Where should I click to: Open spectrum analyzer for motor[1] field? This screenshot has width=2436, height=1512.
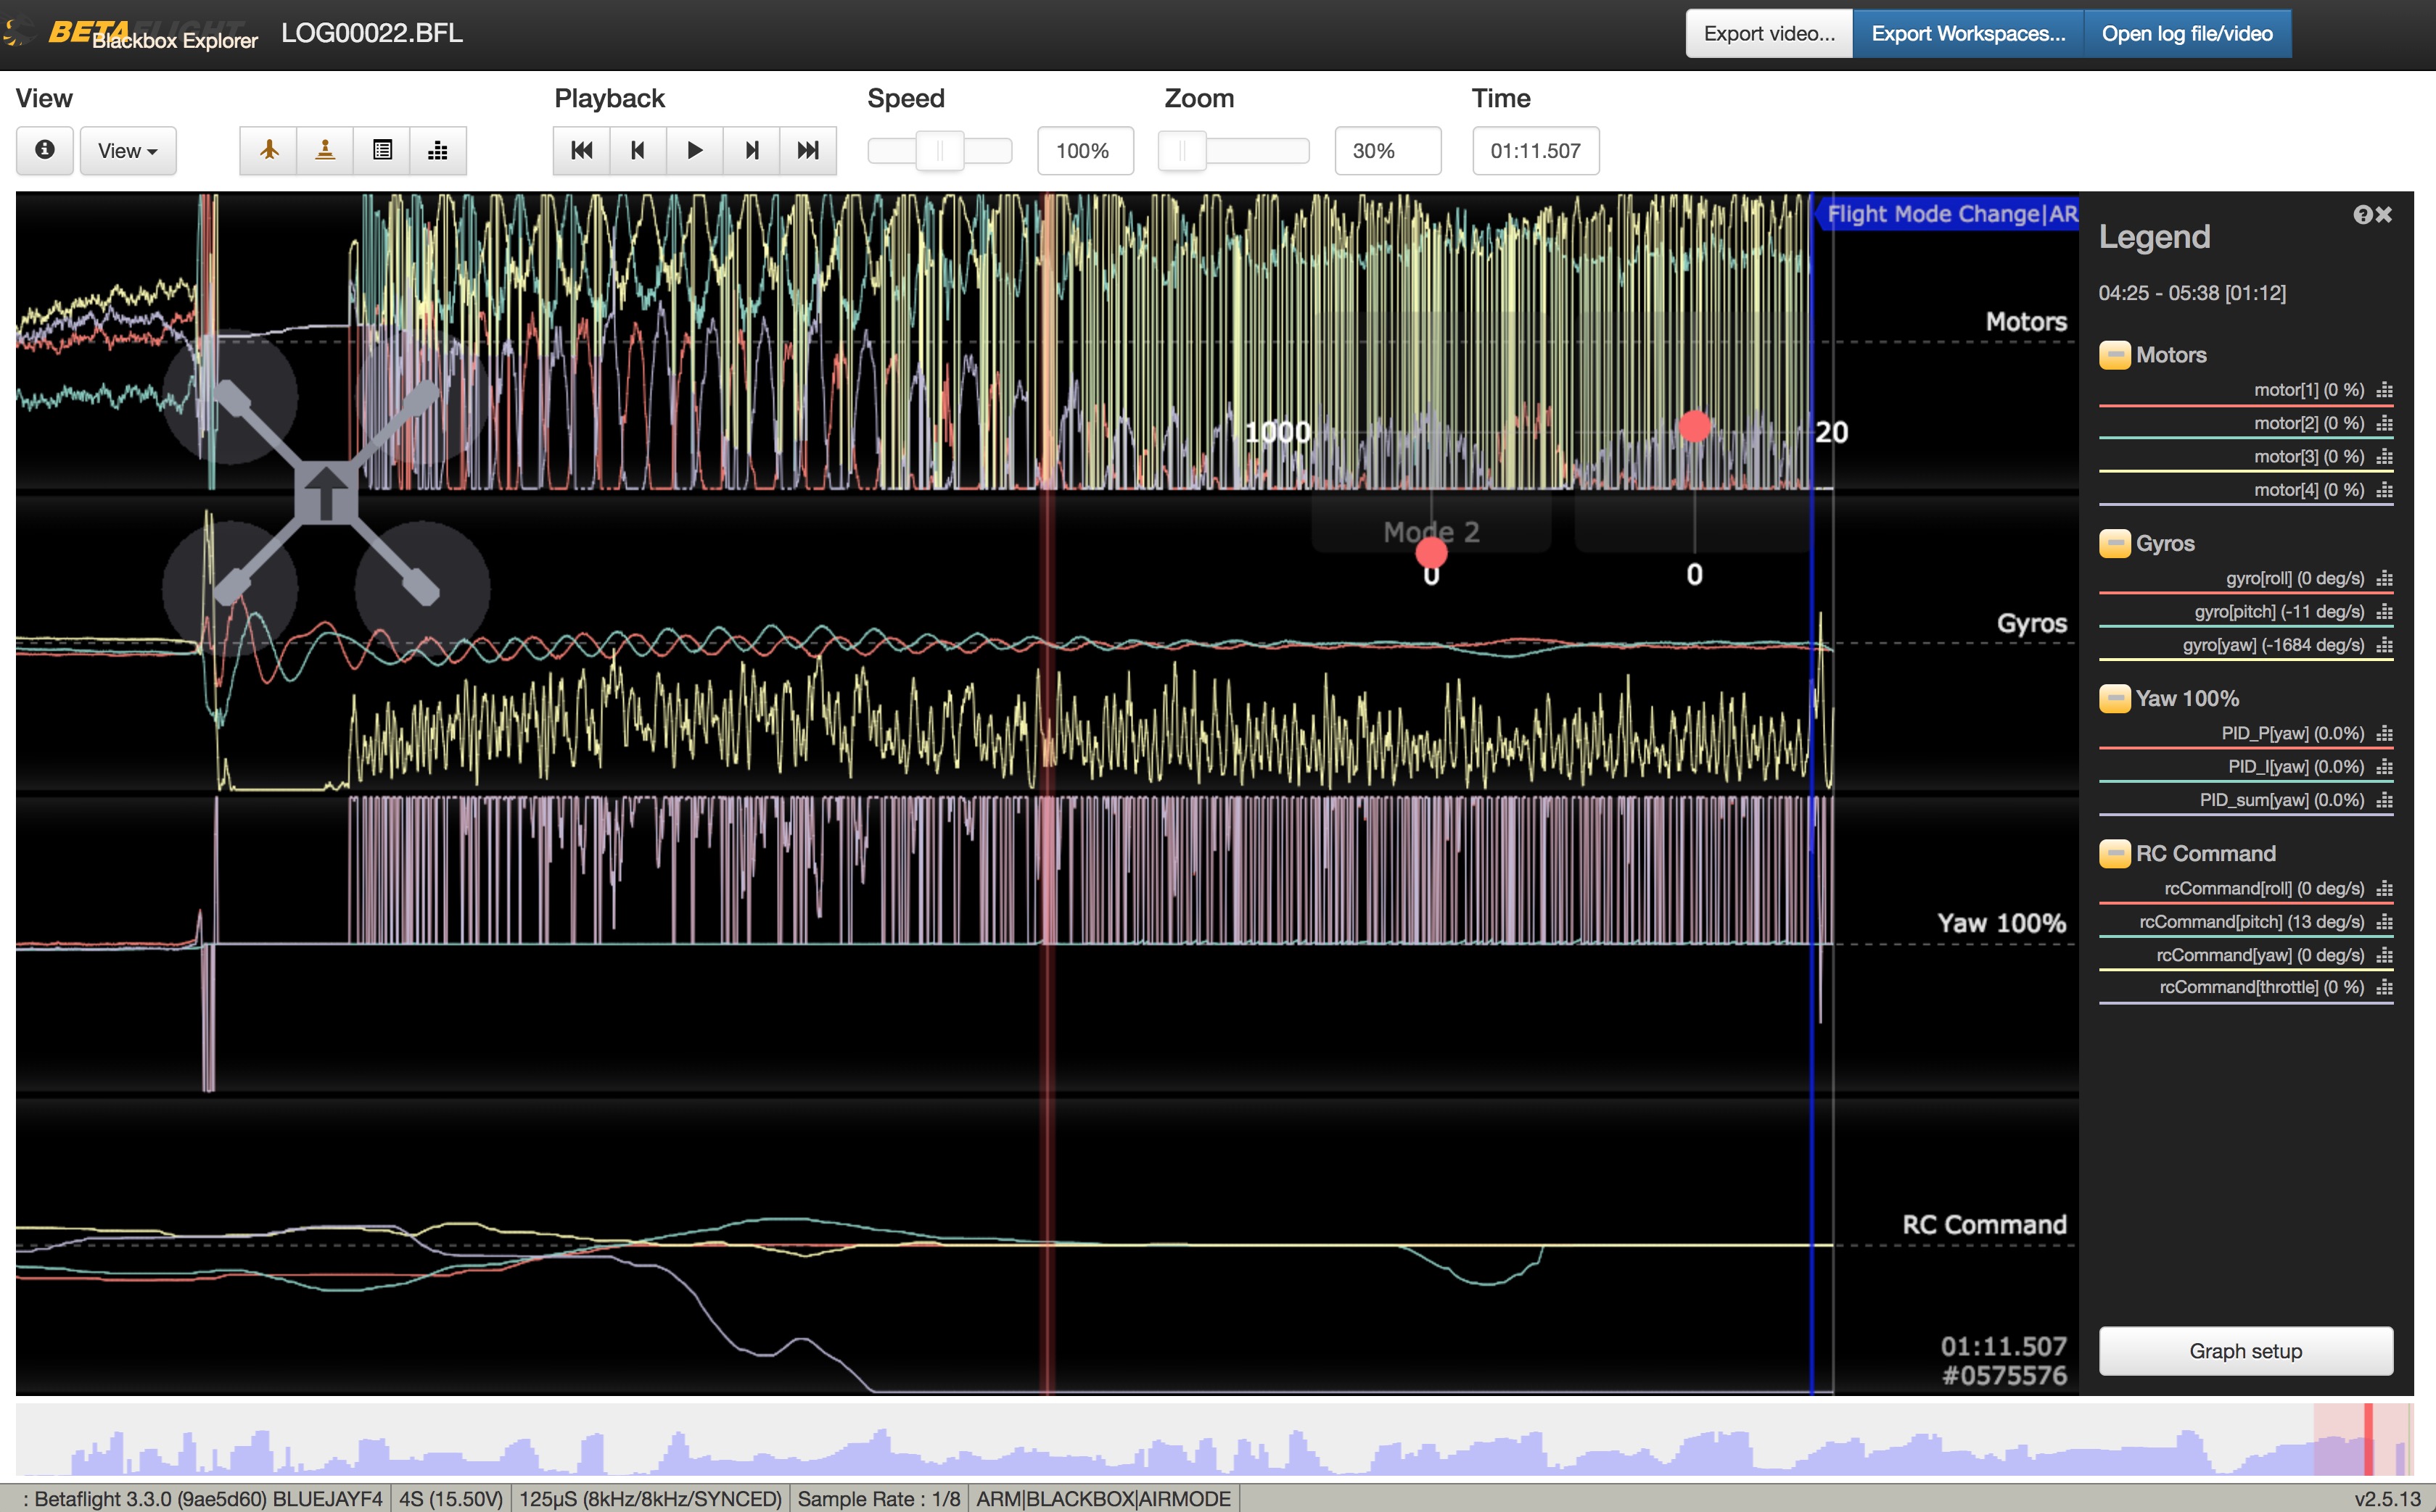(x=2386, y=389)
